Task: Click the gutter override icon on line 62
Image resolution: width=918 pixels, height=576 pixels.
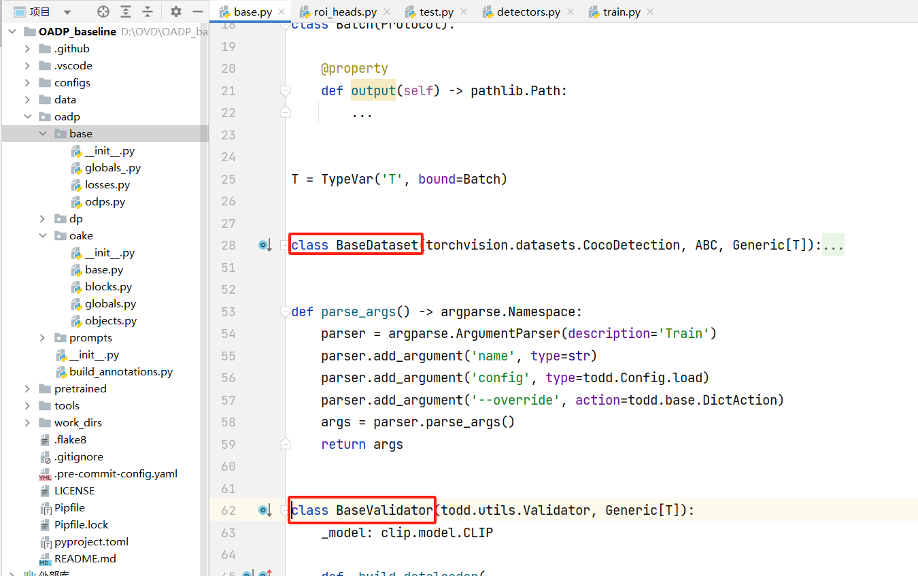Action: coord(265,510)
